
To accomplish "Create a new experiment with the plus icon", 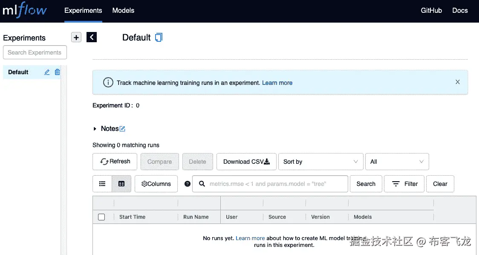I will (x=76, y=37).
